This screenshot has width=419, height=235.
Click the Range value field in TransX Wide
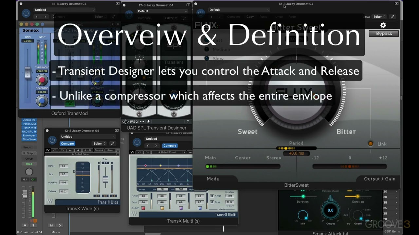(x=64, y=166)
